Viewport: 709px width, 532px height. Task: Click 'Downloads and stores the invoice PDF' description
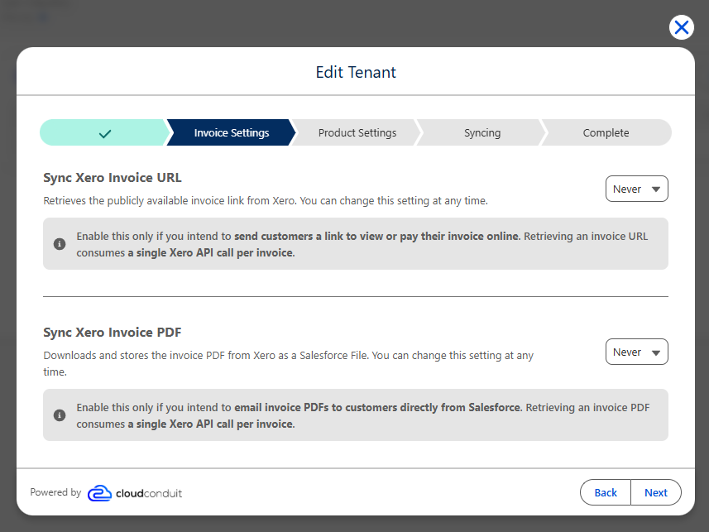289,363
